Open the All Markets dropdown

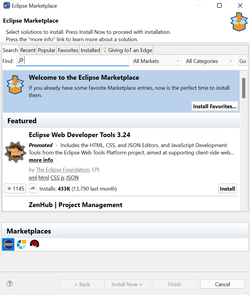click(x=157, y=61)
